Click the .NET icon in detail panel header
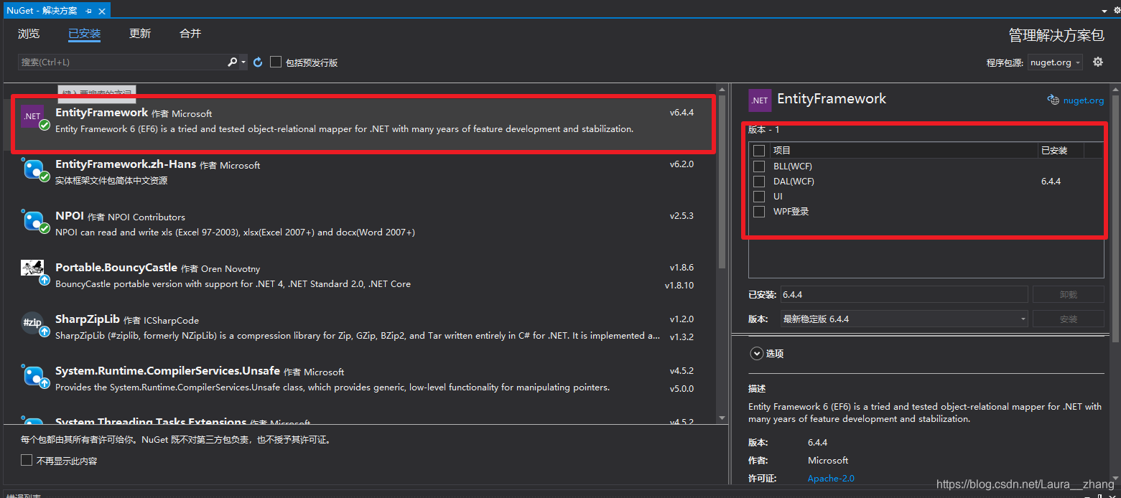The height and width of the screenshot is (498, 1121). click(x=760, y=100)
